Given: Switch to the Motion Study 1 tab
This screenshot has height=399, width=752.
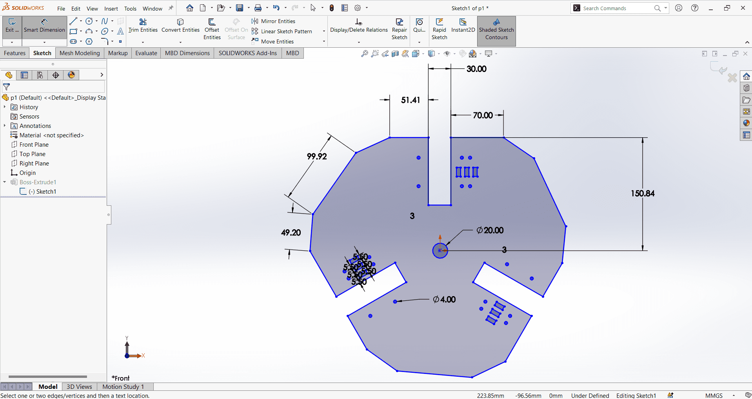Looking at the screenshot, I should coord(123,386).
